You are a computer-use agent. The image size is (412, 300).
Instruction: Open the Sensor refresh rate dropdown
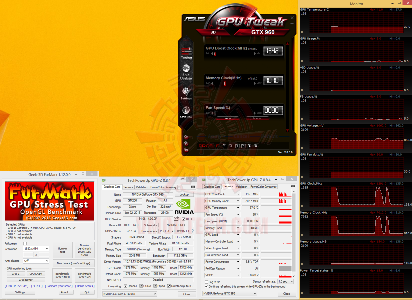pyautogui.click(x=285, y=281)
